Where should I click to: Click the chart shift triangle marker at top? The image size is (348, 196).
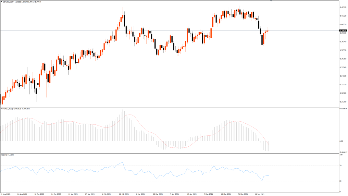point(271,1)
